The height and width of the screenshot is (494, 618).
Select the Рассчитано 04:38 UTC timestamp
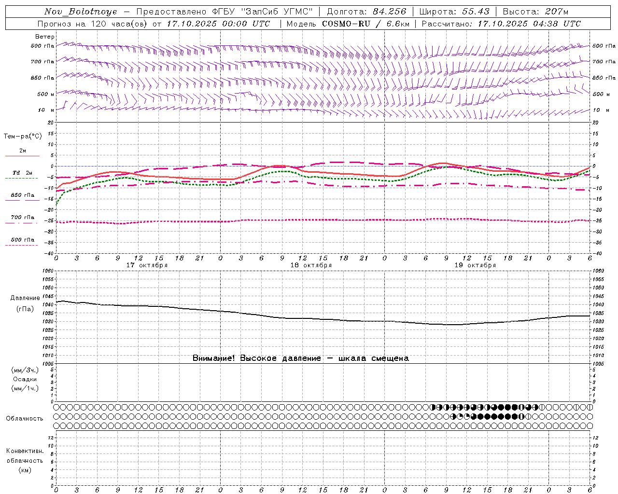tap(501, 24)
